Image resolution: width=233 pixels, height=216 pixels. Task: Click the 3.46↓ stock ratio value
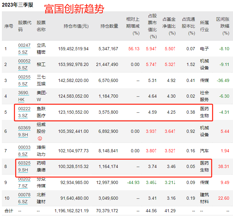click(x=151, y=182)
